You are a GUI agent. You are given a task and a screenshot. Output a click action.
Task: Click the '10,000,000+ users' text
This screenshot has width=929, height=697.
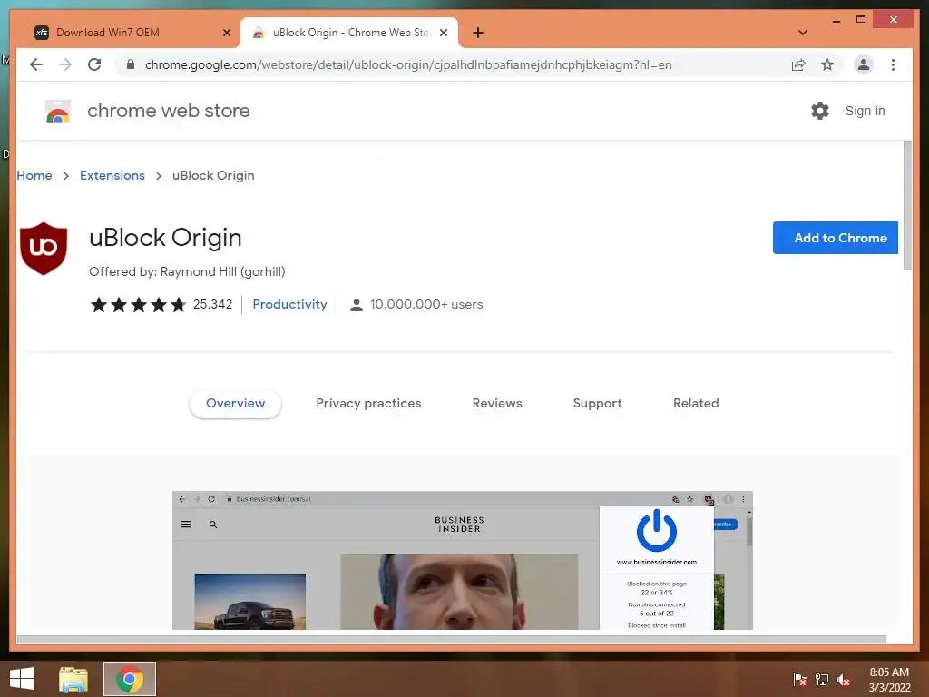pyautogui.click(x=426, y=305)
